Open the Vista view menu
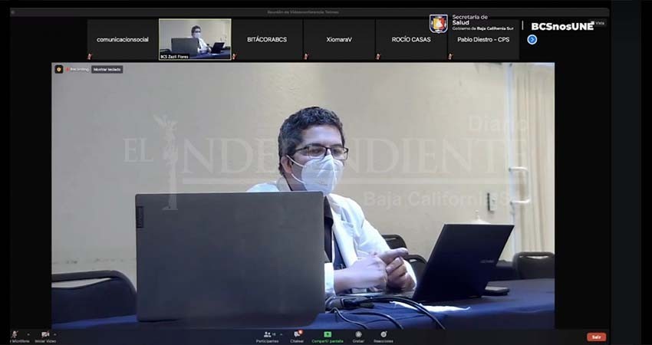The height and width of the screenshot is (345, 652). point(598,23)
